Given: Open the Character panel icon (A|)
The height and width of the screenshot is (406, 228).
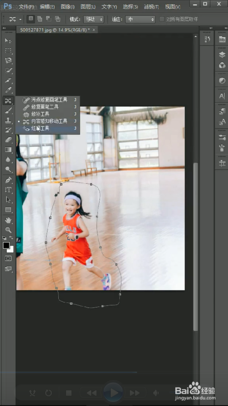Looking at the screenshot, I should pos(222,96).
